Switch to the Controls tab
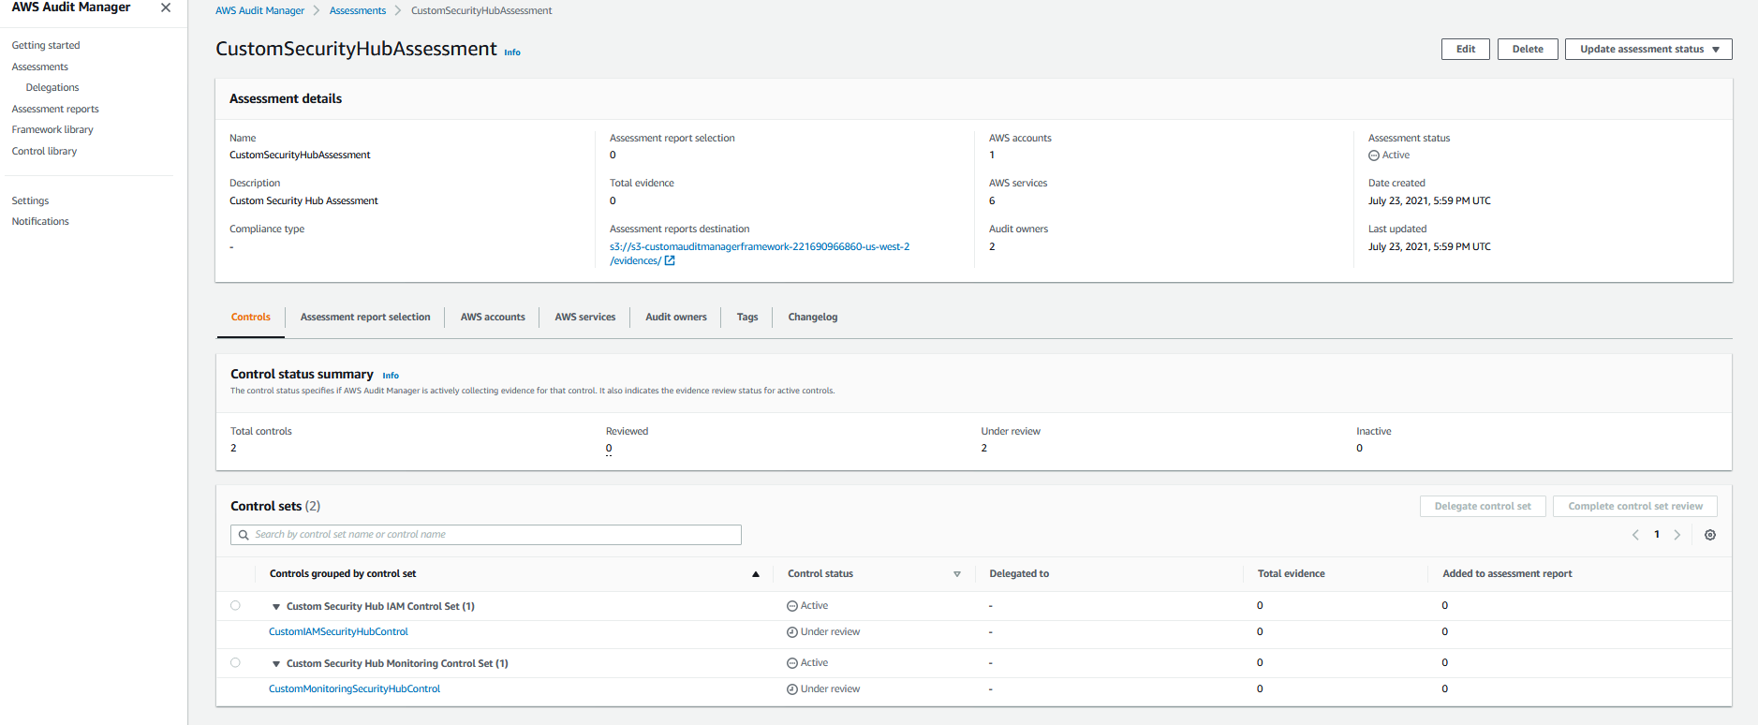The height and width of the screenshot is (725, 1758). (251, 318)
